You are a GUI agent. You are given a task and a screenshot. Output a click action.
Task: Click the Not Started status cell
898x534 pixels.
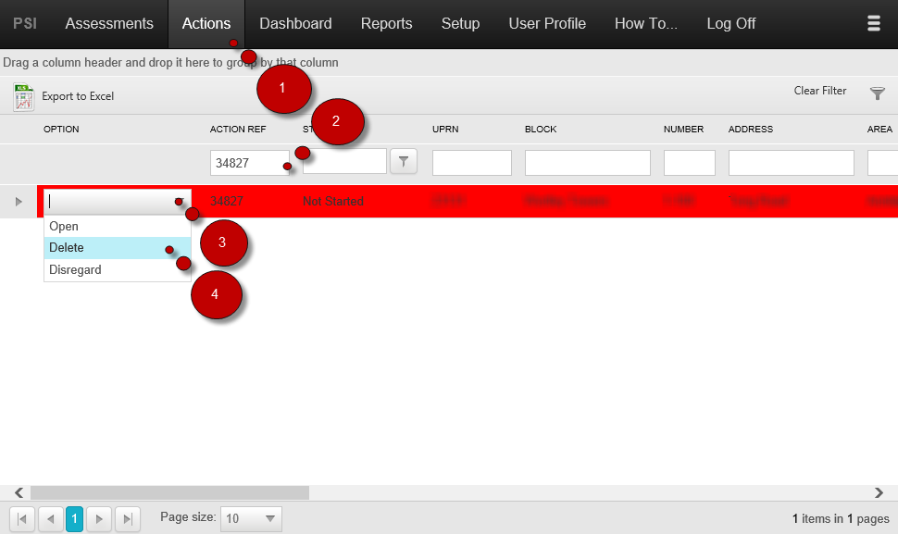[x=332, y=202]
